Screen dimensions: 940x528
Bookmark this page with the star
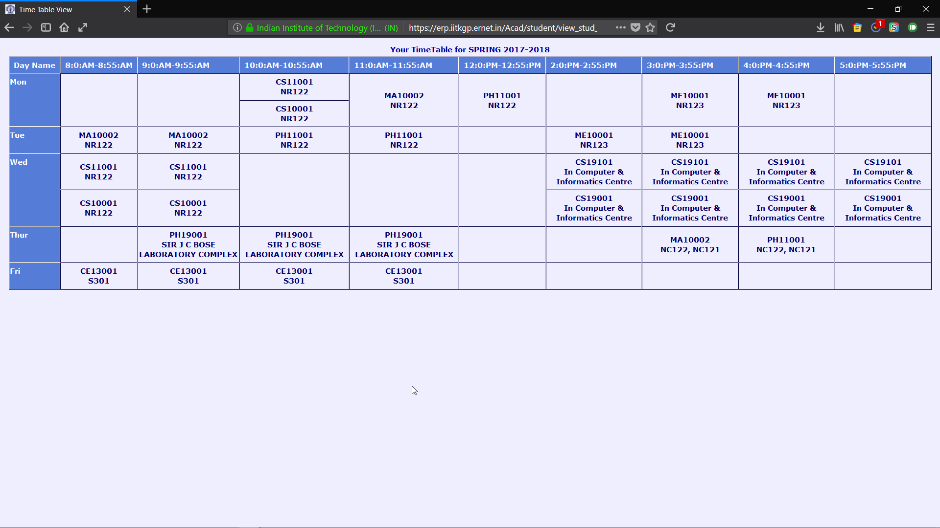pos(650,28)
